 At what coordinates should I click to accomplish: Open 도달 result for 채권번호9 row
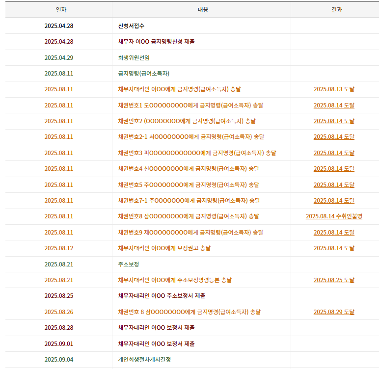[x=334, y=233]
